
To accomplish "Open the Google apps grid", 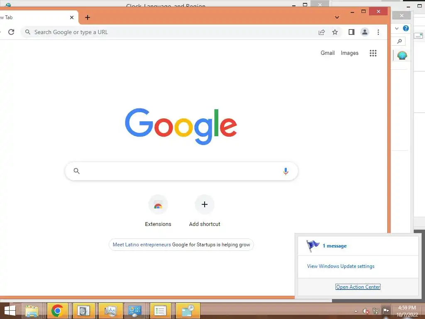I will 373,53.
